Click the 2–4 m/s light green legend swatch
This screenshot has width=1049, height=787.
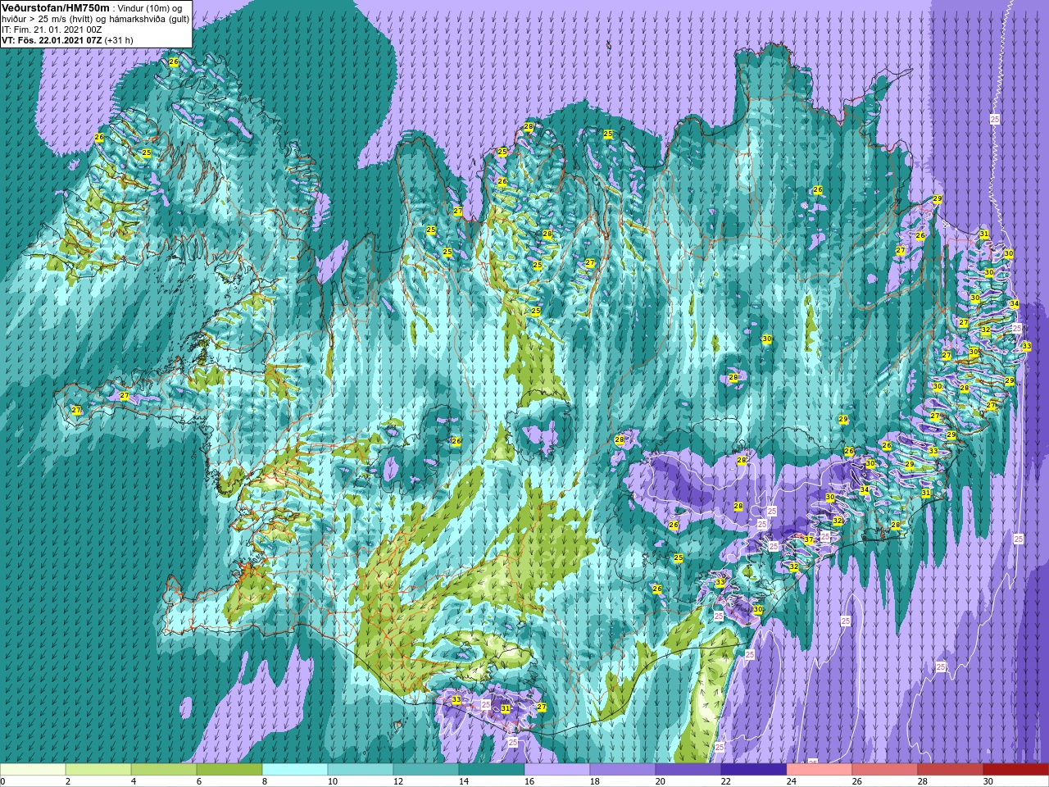coord(98,770)
